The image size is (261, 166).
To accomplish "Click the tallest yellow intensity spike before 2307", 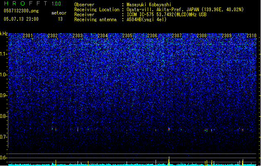I will pyautogui.click(x=169, y=161).
